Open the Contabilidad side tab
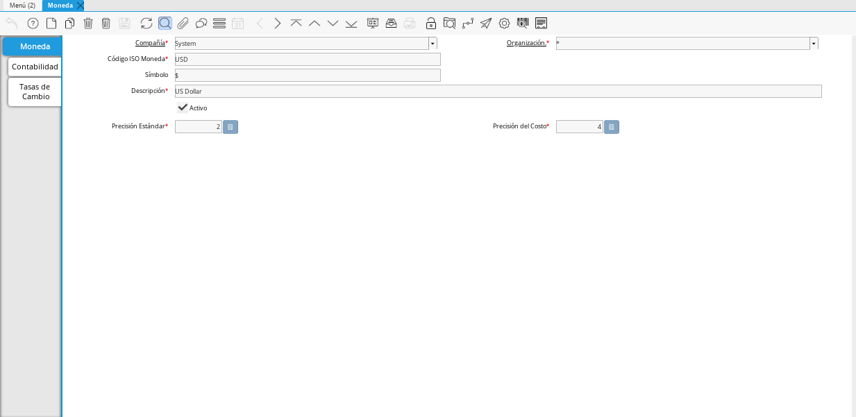This screenshot has width=856, height=417. pos(35,67)
